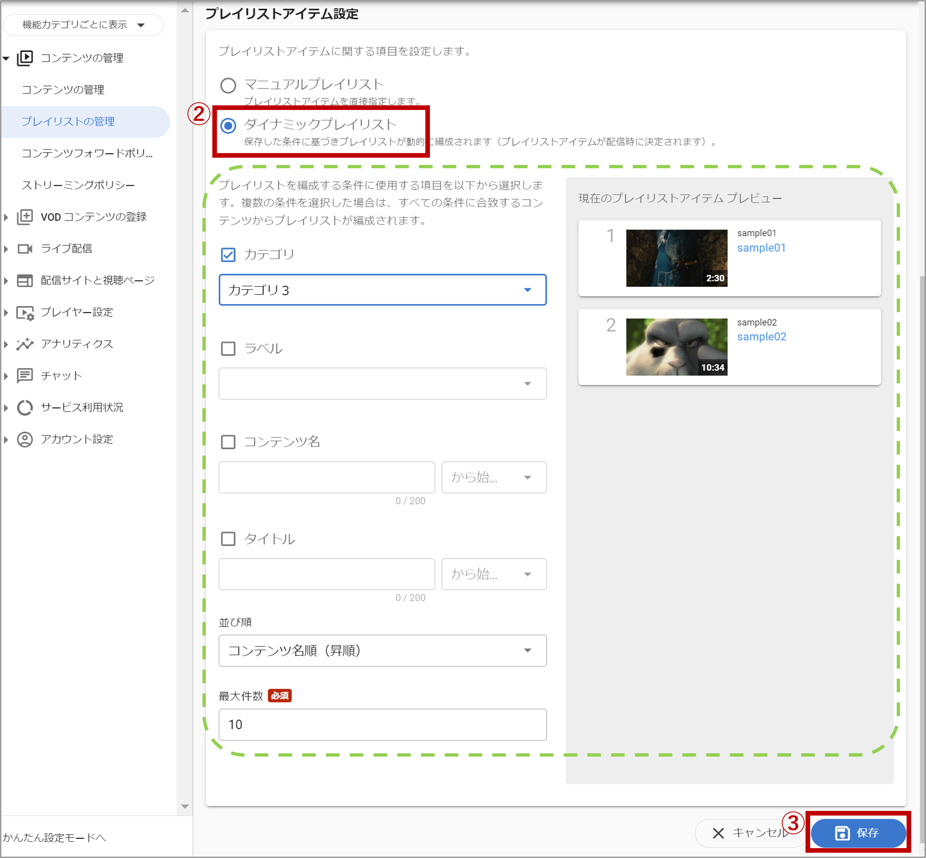Click the サービス利用状況 circular usage icon

coord(25,408)
